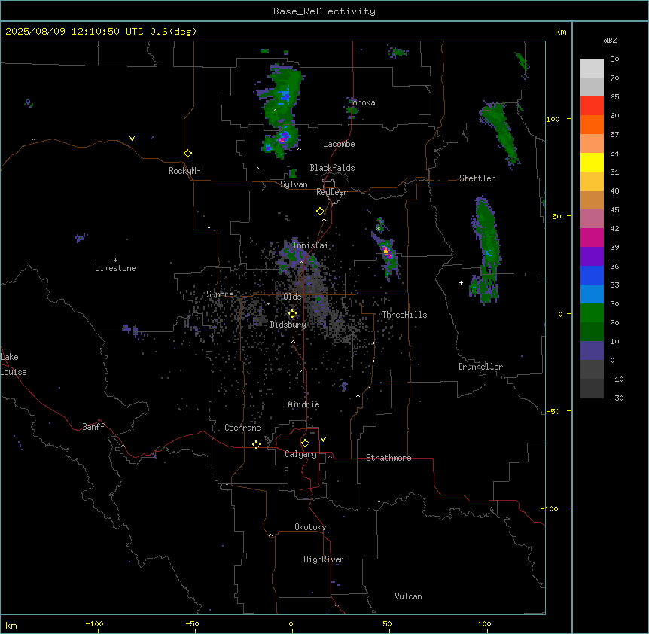
Task: Click the HighRiver label
Action: point(324,559)
